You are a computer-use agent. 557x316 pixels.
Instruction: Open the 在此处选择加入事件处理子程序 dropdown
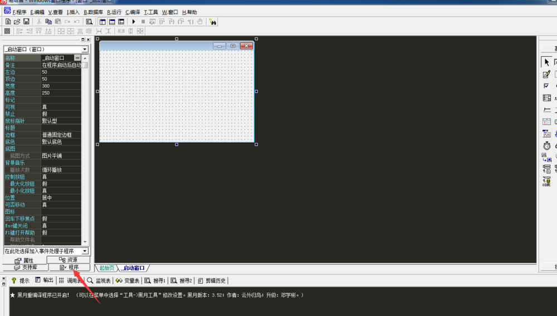pos(85,251)
